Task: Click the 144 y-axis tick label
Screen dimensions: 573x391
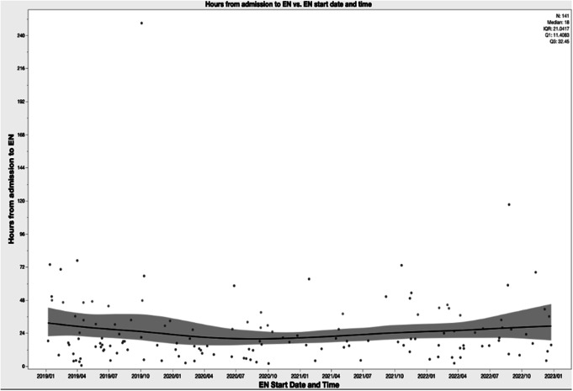Action: pyautogui.click(x=23, y=167)
